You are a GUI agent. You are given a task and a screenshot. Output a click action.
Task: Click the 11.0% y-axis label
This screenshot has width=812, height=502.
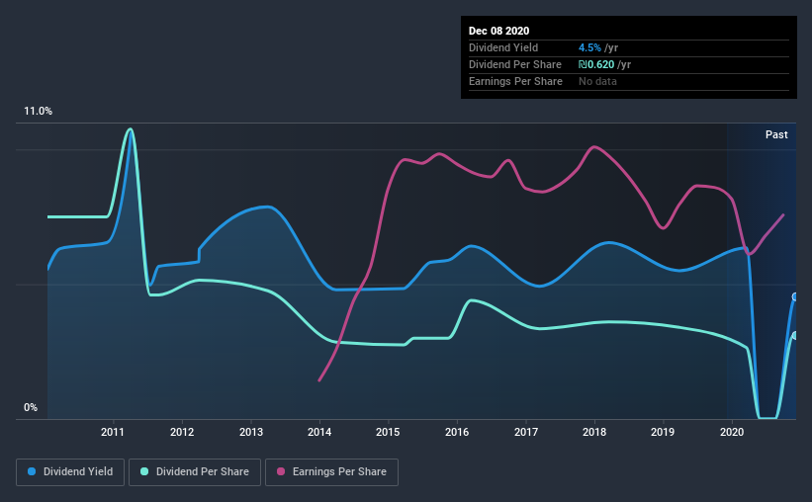38,112
